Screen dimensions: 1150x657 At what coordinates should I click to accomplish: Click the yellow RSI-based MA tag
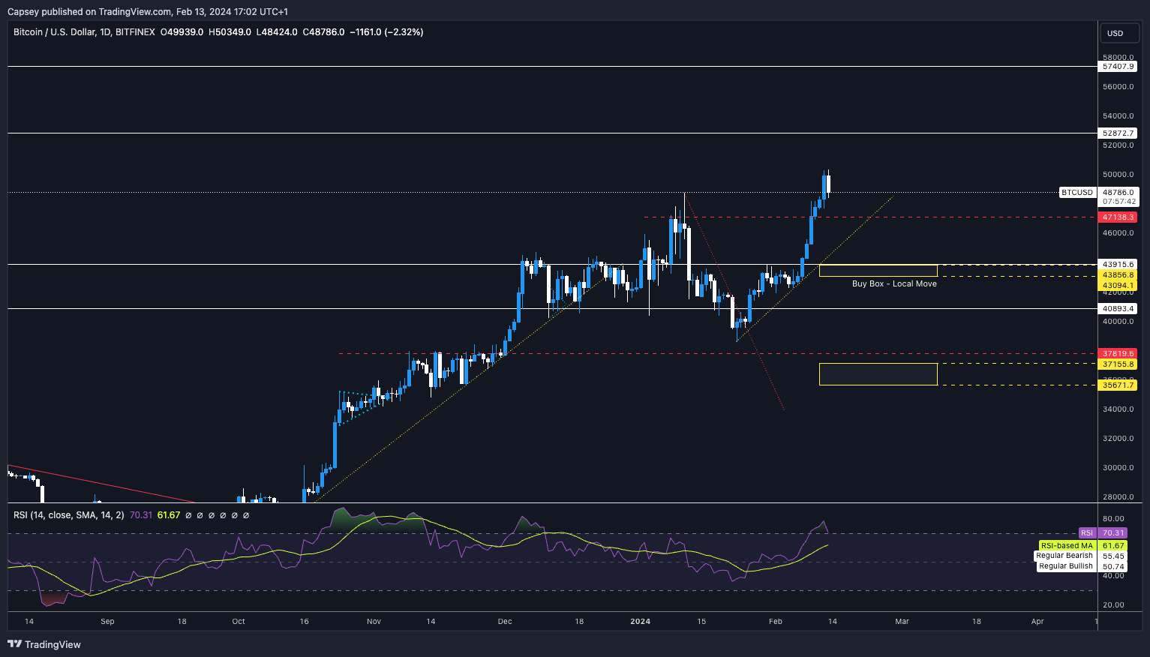[x=1067, y=546]
